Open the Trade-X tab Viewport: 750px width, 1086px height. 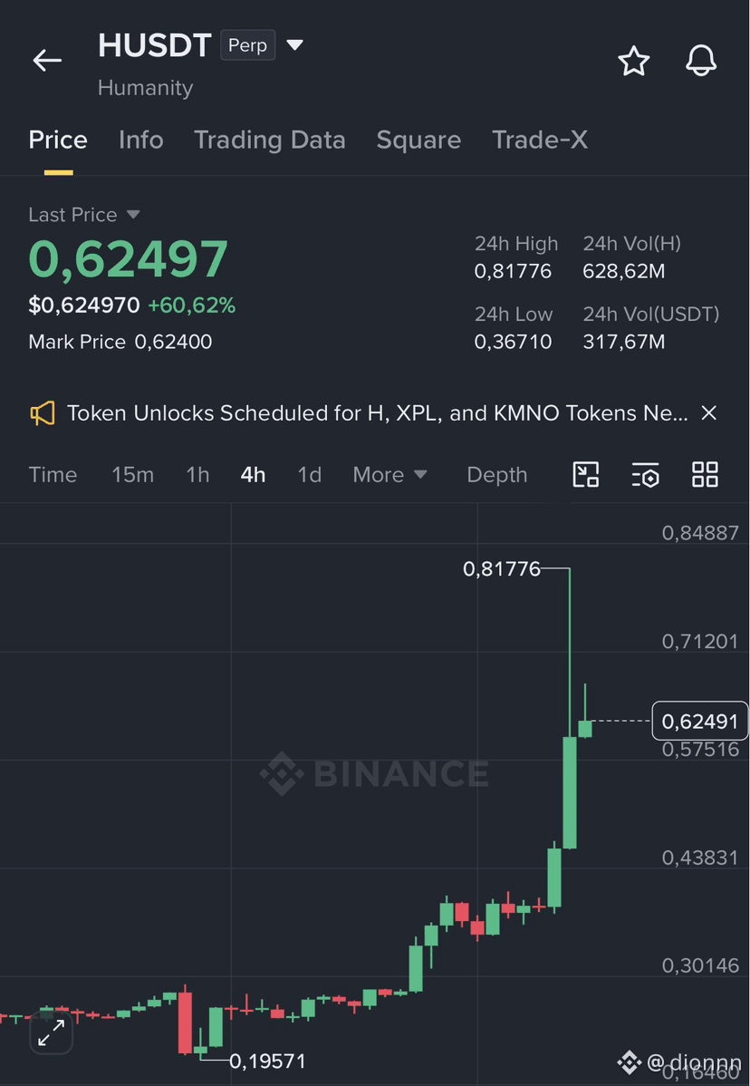pyautogui.click(x=540, y=140)
